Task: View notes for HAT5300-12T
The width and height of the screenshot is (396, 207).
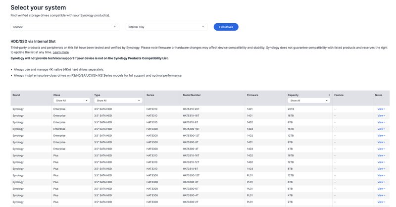Action: (381, 136)
